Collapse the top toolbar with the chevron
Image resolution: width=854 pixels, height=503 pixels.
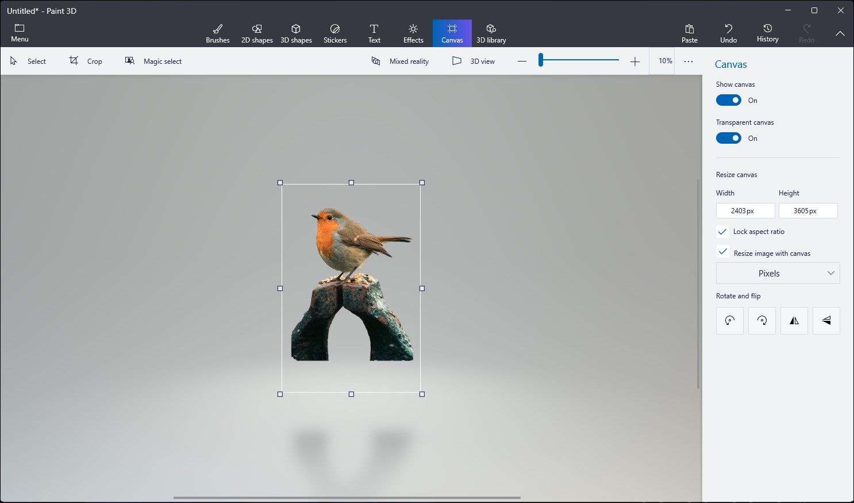click(x=840, y=33)
